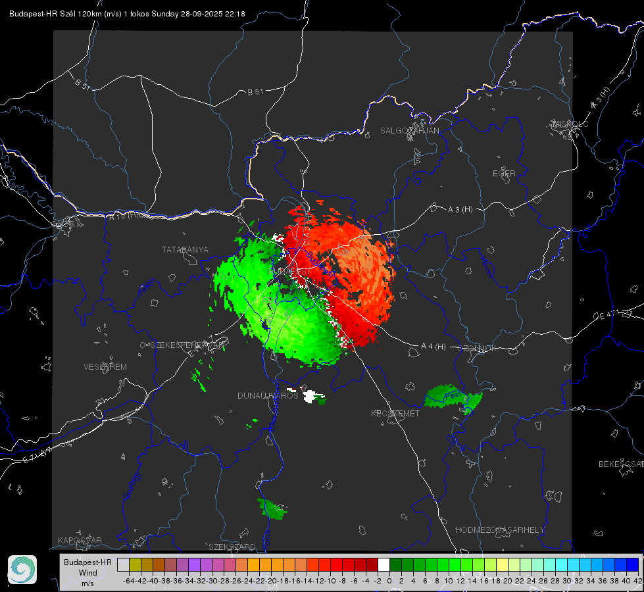Select the SZÉKESFEHÉRVÁR city label
Screen dimensions: 644x592
(x=189, y=345)
